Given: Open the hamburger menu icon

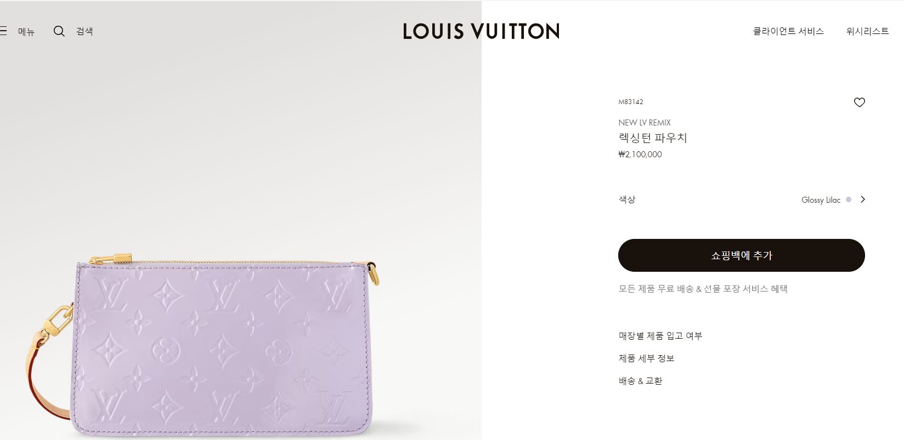Looking at the screenshot, I should (3, 31).
